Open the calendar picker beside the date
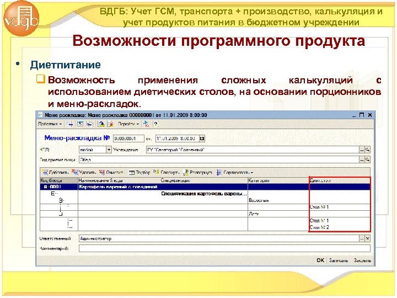397x298 pixels. pyautogui.click(x=202, y=139)
